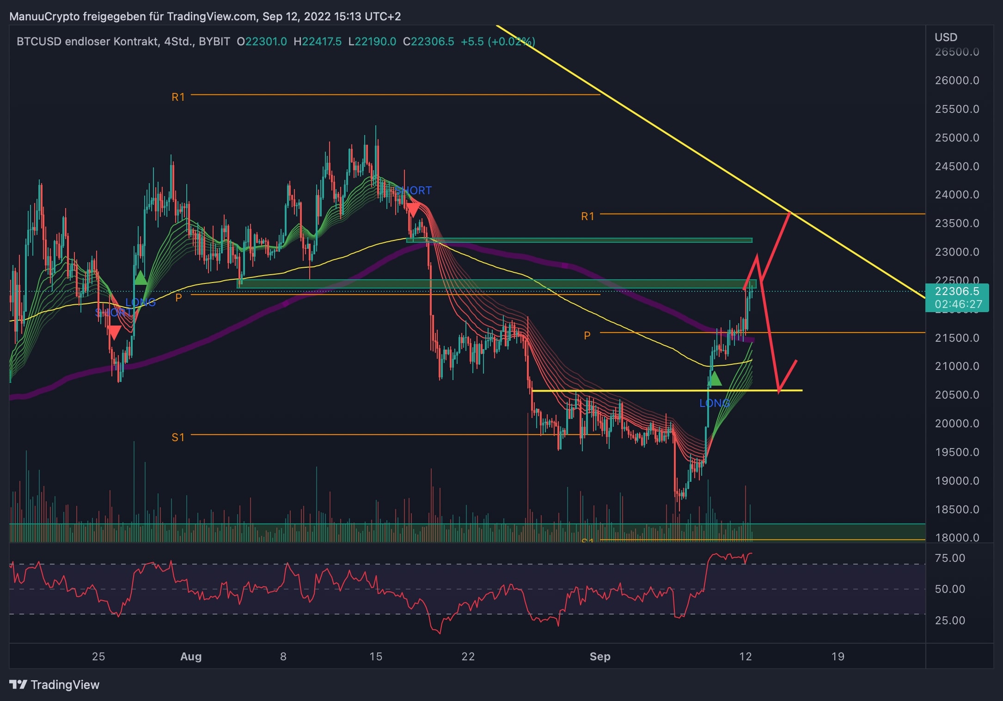Screen dimensions: 1003x701
Task: Click the 23500.0 price axis label
Action: pyautogui.click(x=957, y=223)
